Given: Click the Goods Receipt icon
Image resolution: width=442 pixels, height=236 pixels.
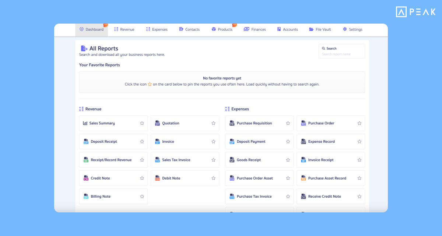Looking at the screenshot, I should pos(232,160).
